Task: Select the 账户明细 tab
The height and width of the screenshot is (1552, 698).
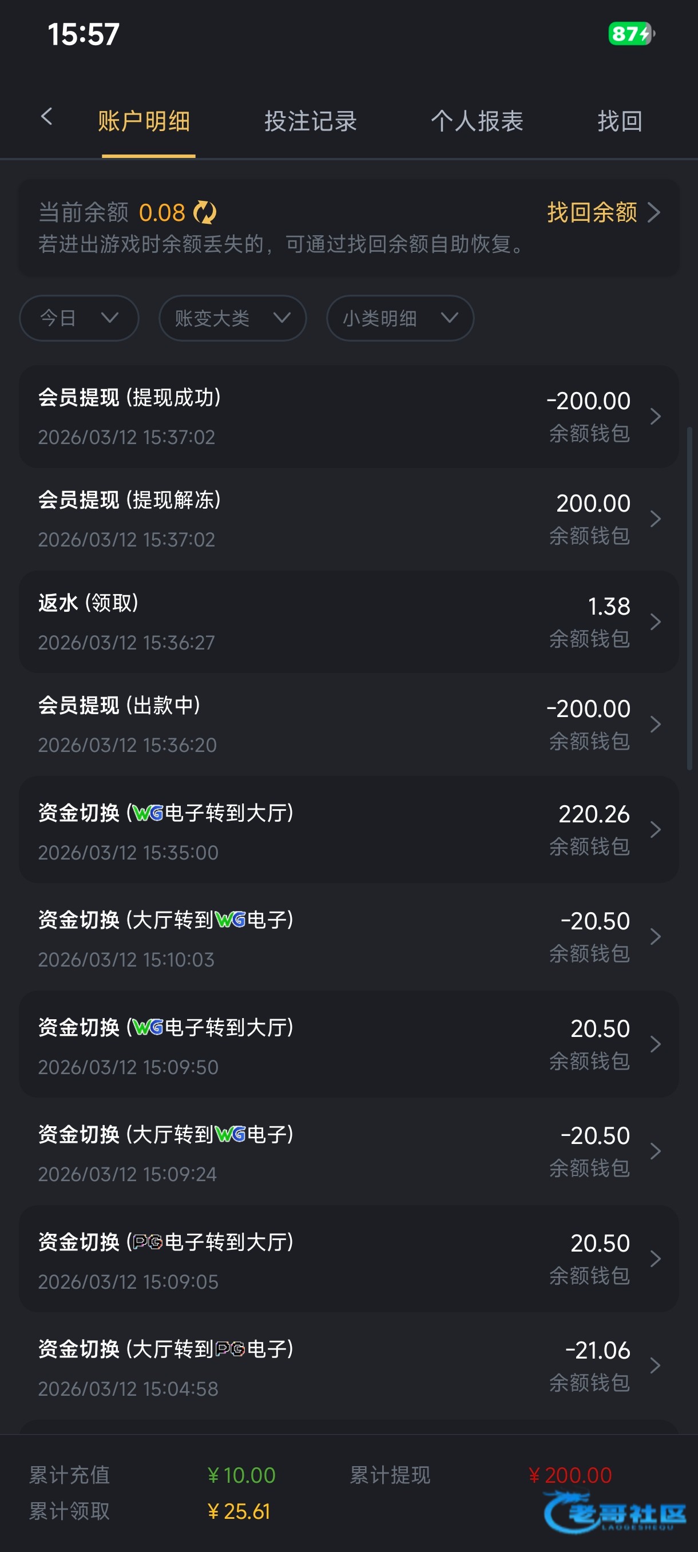Action: [144, 121]
